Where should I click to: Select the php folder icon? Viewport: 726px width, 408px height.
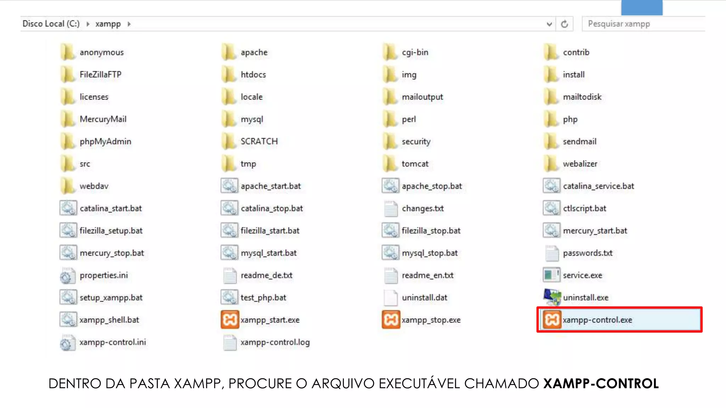551,119
